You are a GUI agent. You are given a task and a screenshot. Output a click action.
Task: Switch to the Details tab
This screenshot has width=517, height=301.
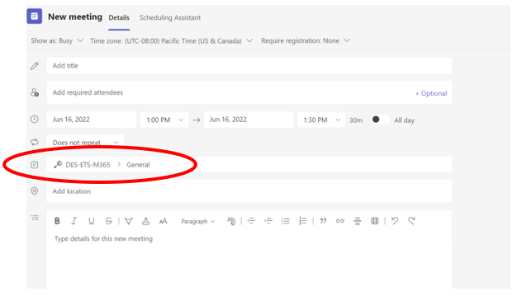coord(119,18)
